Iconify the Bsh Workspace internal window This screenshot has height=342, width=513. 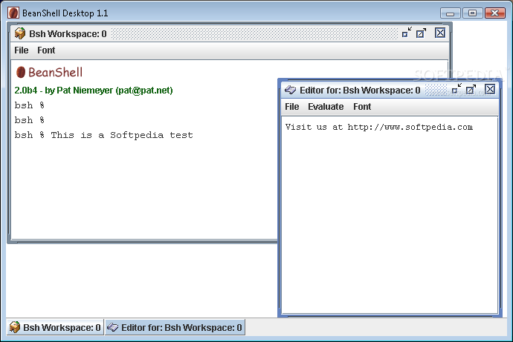pos(407,33)
